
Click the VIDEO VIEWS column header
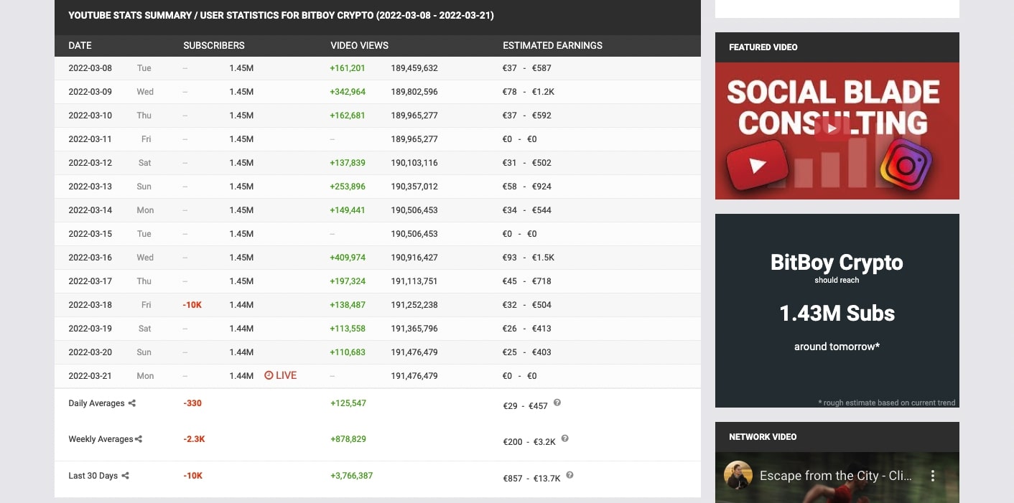359,45
